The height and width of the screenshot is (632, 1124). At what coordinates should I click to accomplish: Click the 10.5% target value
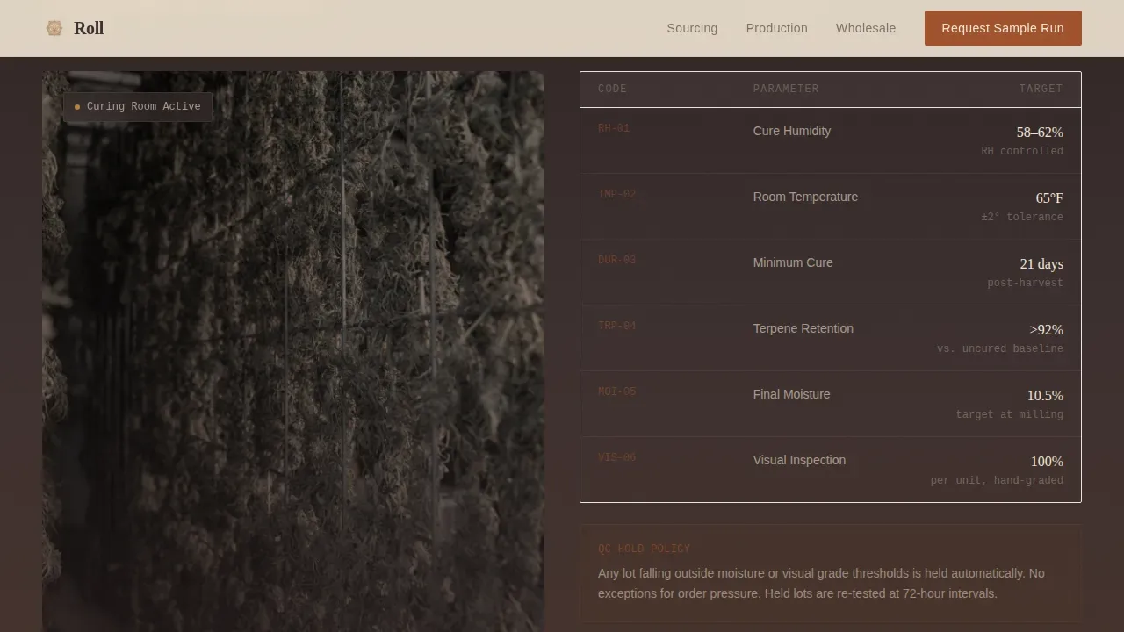click(x=1045, y=396)
